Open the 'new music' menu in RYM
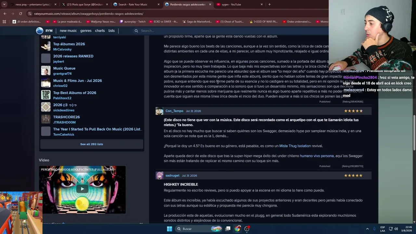416x234 pixels. (x=68, y=31)
